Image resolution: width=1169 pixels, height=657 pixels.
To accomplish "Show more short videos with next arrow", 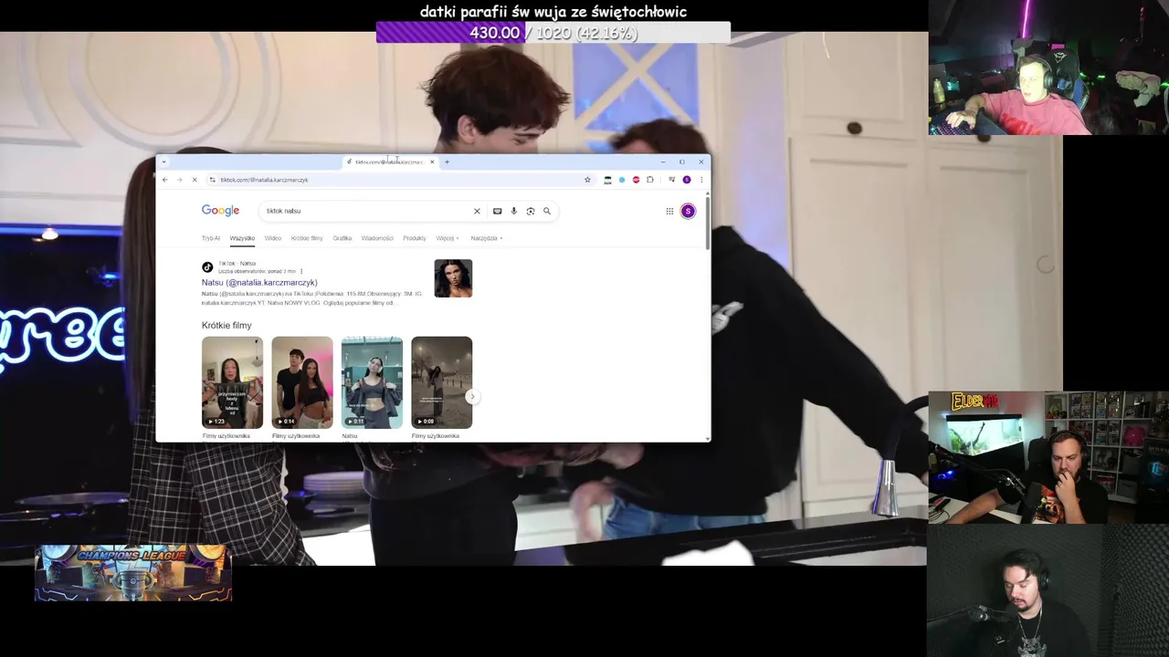I will coord(472,396).
